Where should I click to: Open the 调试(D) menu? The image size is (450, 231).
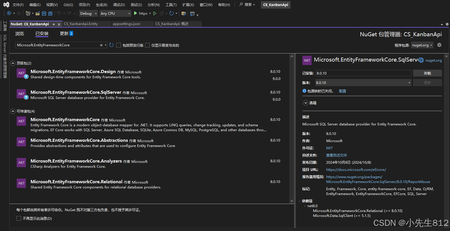119,5
